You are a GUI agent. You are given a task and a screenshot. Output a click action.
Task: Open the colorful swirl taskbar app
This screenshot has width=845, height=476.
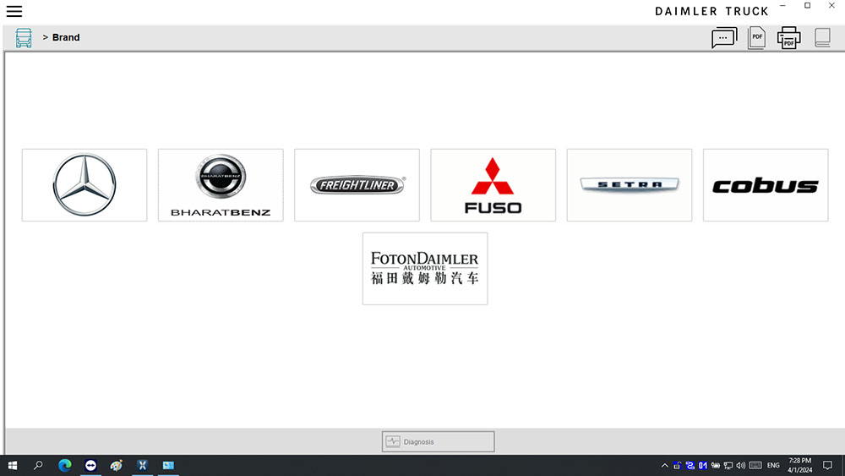(x=117, y=465)
